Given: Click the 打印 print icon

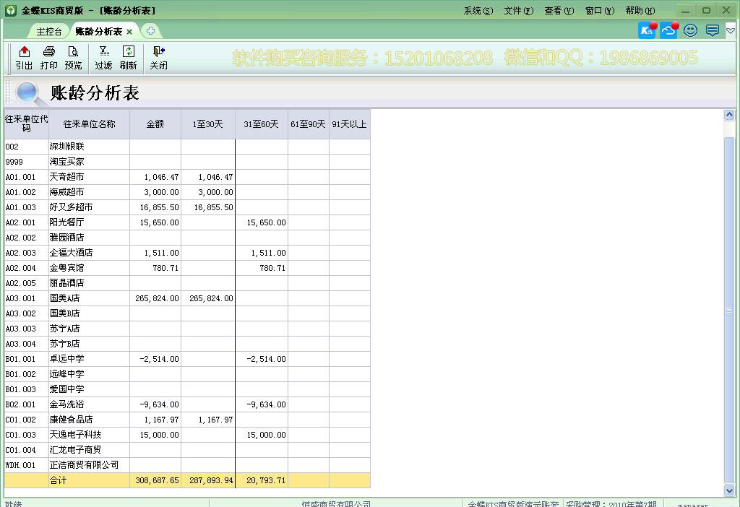Looking at the screenshot, I should [49, 58].
